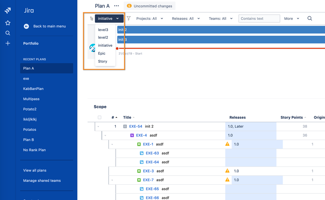The height and width of the screenshot is (200, 325).
Task: Click the subtask icon beside EXE-66
Action: coord(142,198)
